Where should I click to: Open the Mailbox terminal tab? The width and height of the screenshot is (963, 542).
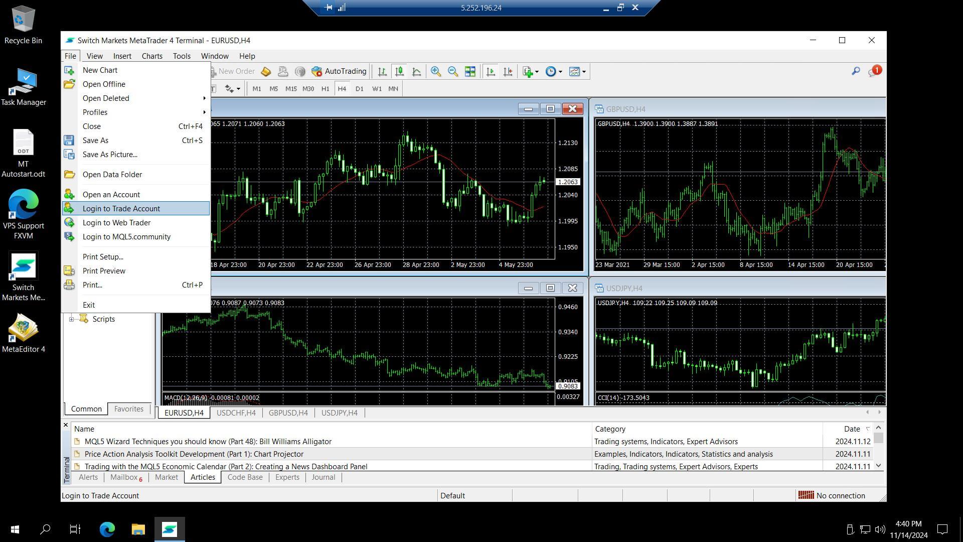pyautogui.click(x=124, y=477)
